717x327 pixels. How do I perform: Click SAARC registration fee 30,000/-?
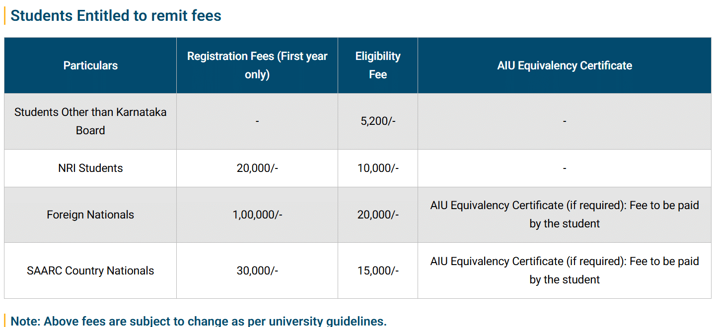[x=257, y=271]
